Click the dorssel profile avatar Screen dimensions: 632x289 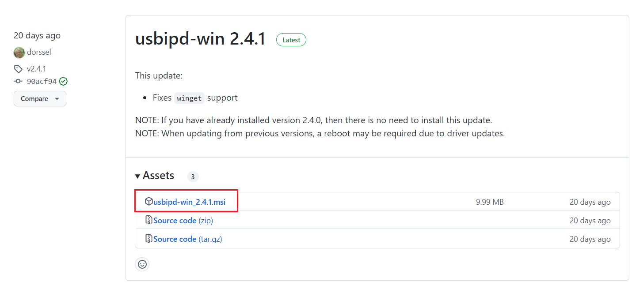pos(19,52)
